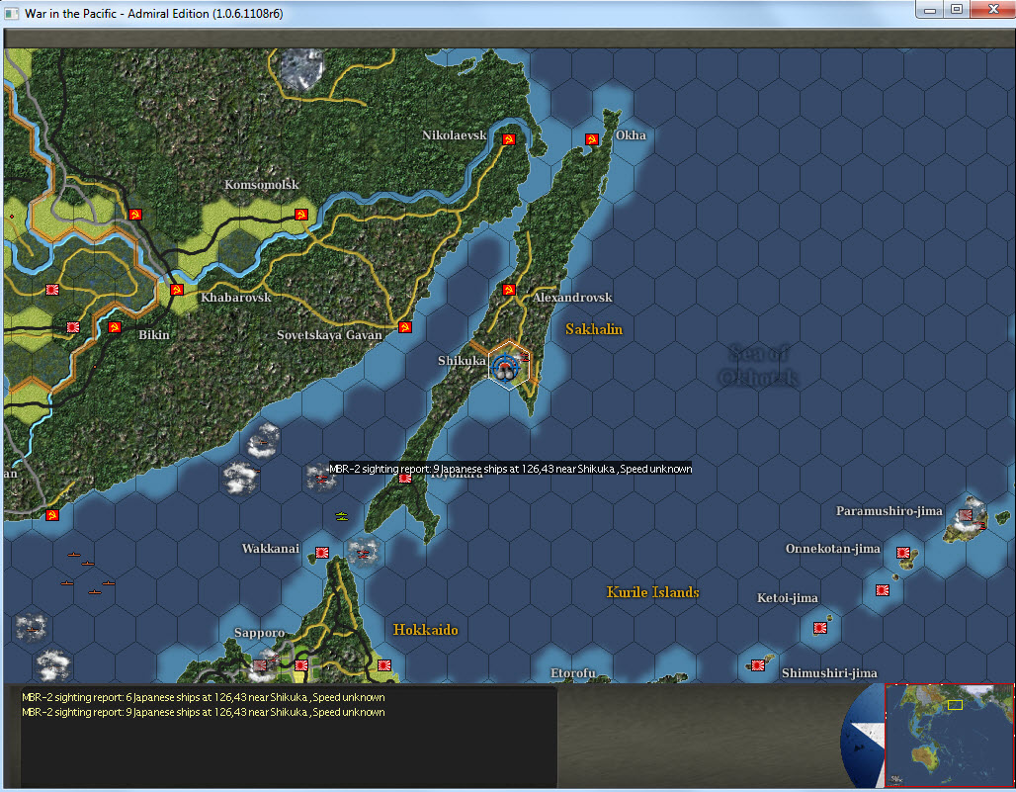1016x792 pixels.
Task: Click the Shikuka base name label
Action: pos(462,360)
